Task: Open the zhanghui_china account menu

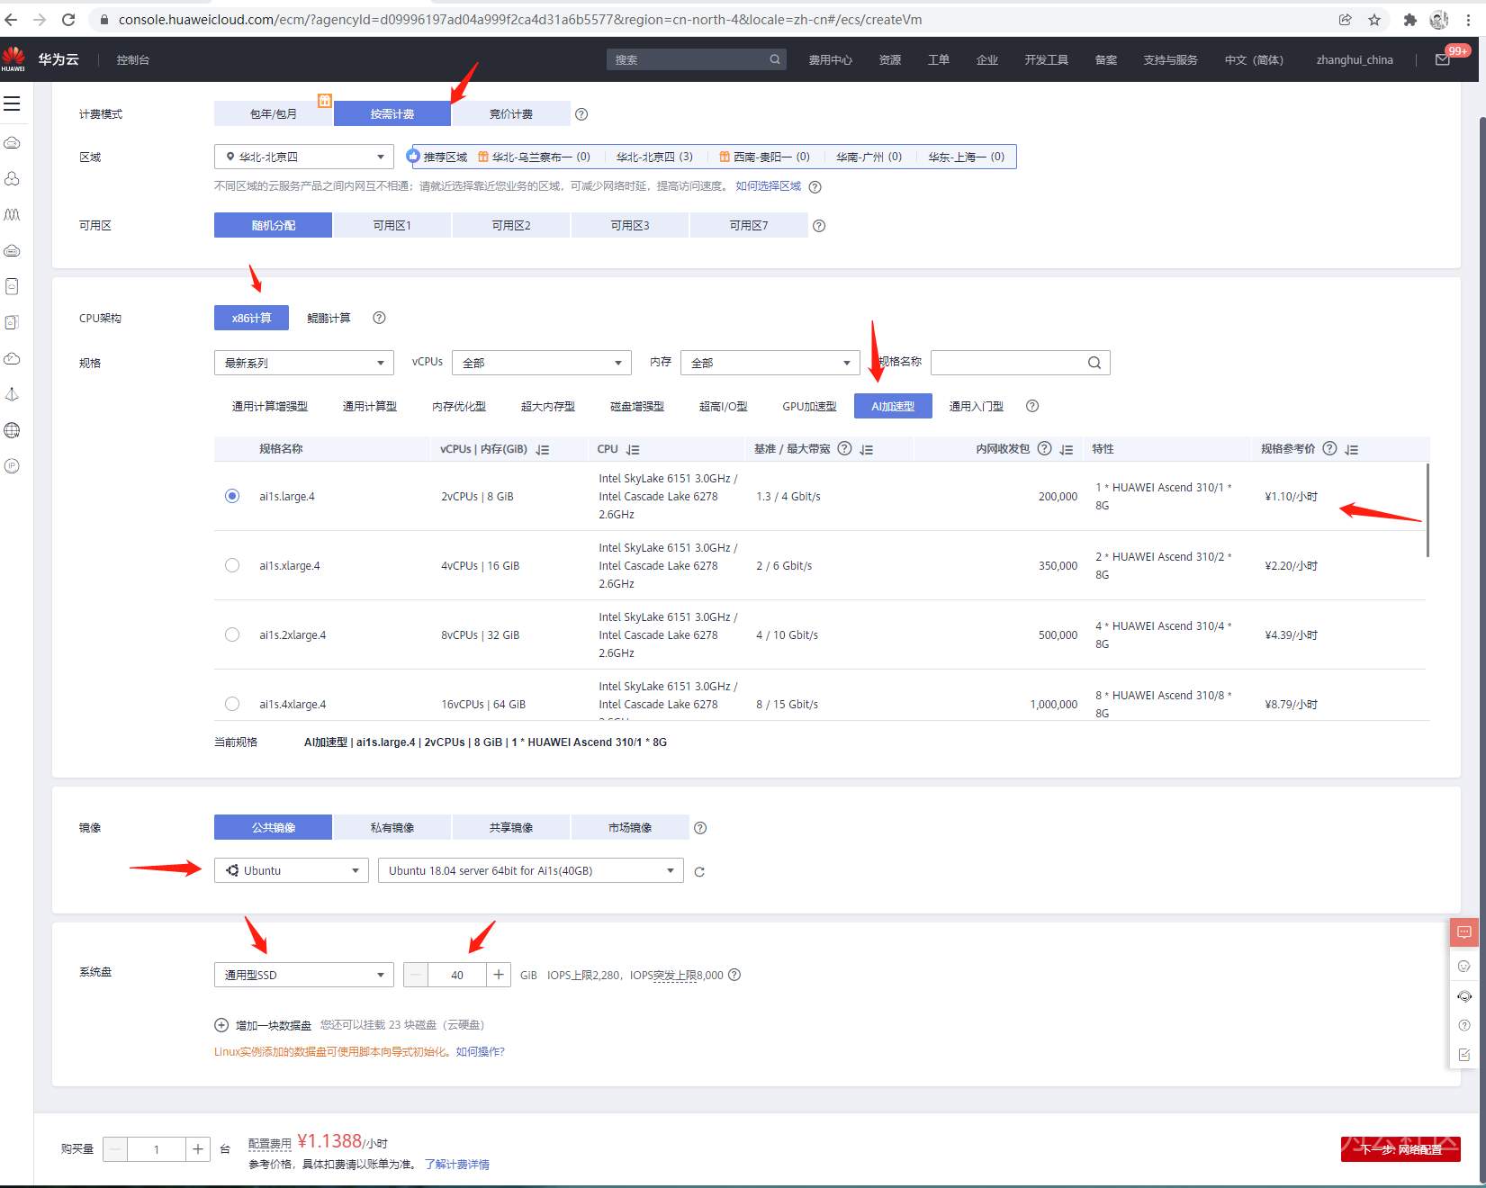Action: click(x=1355, y=59)
